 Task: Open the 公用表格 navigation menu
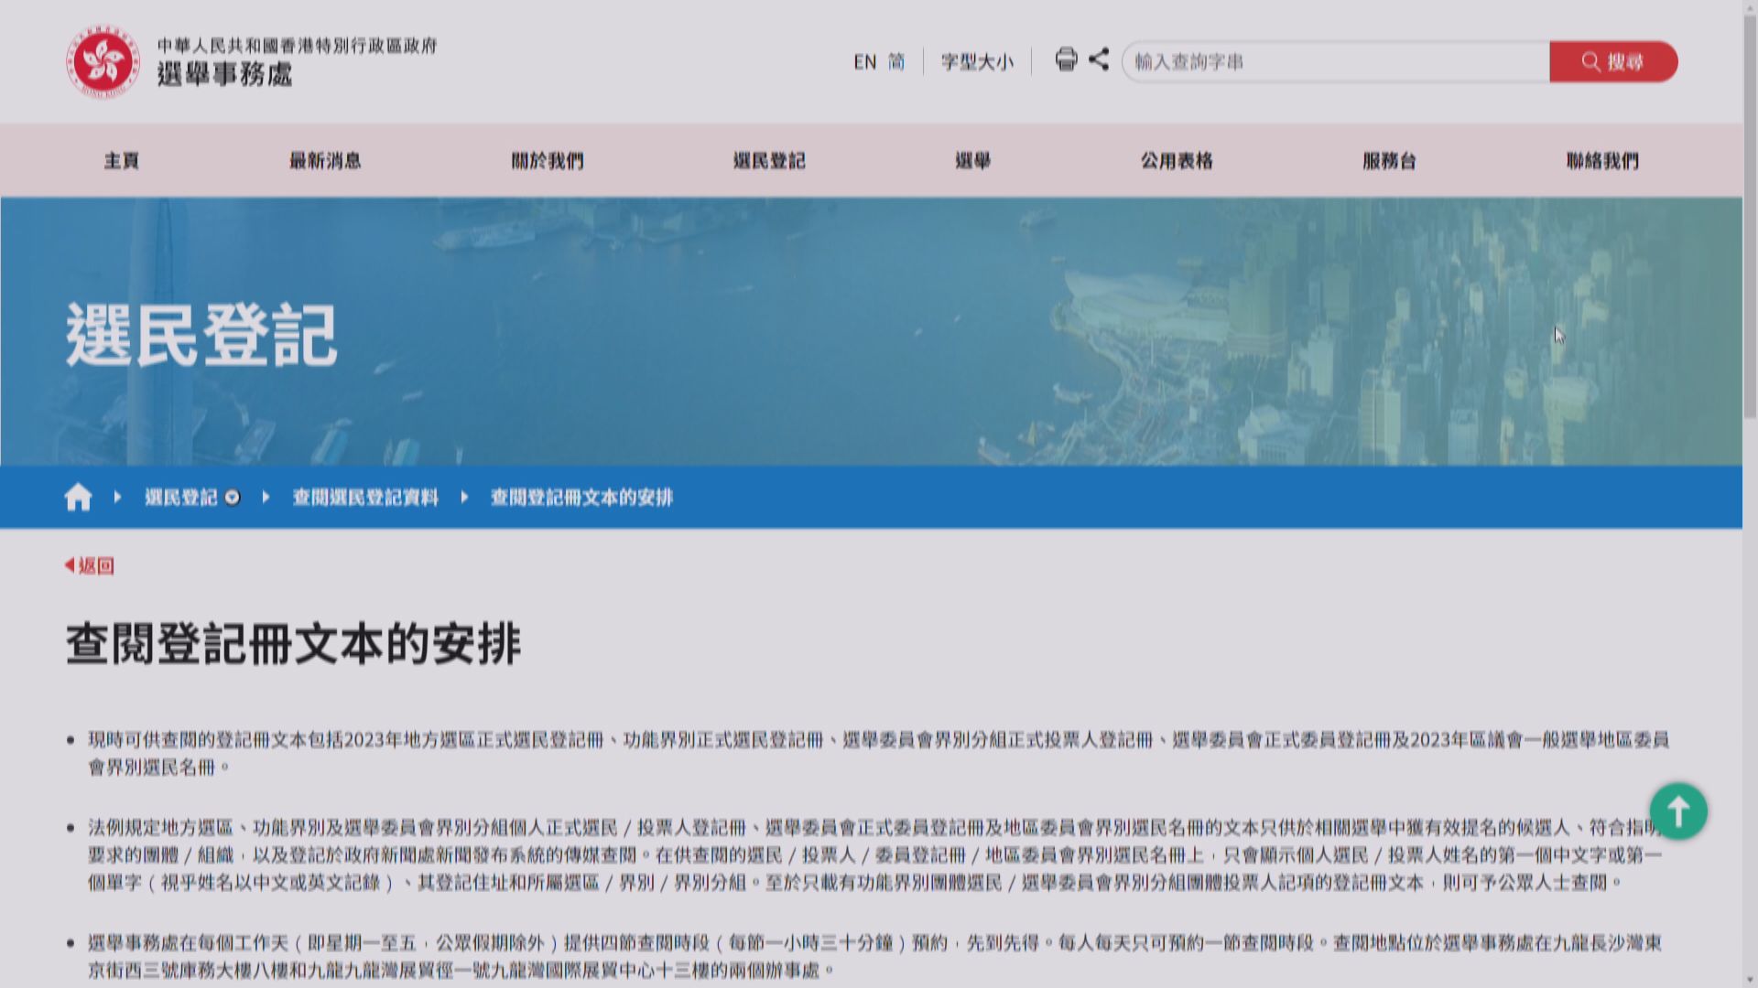tap(1177, 161)
